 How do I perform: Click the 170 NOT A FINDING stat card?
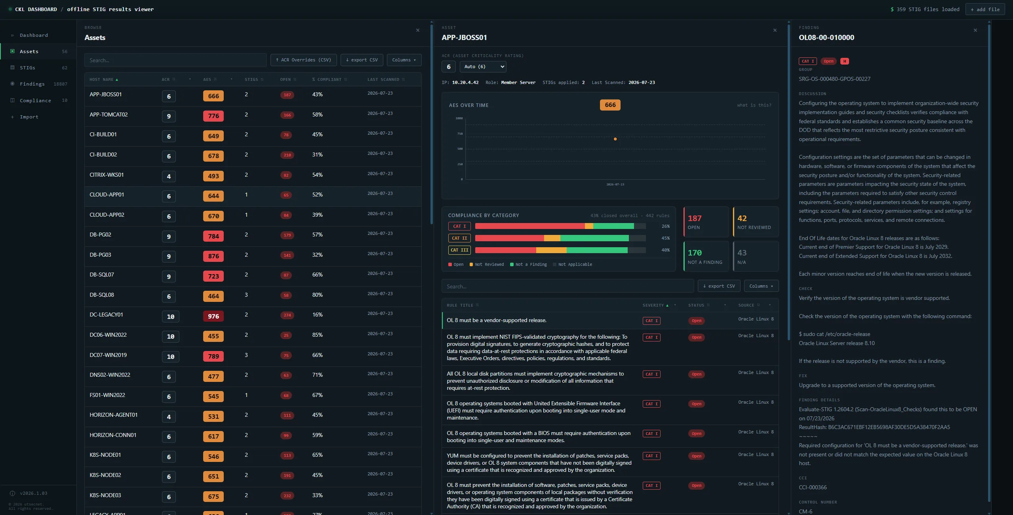706,256
